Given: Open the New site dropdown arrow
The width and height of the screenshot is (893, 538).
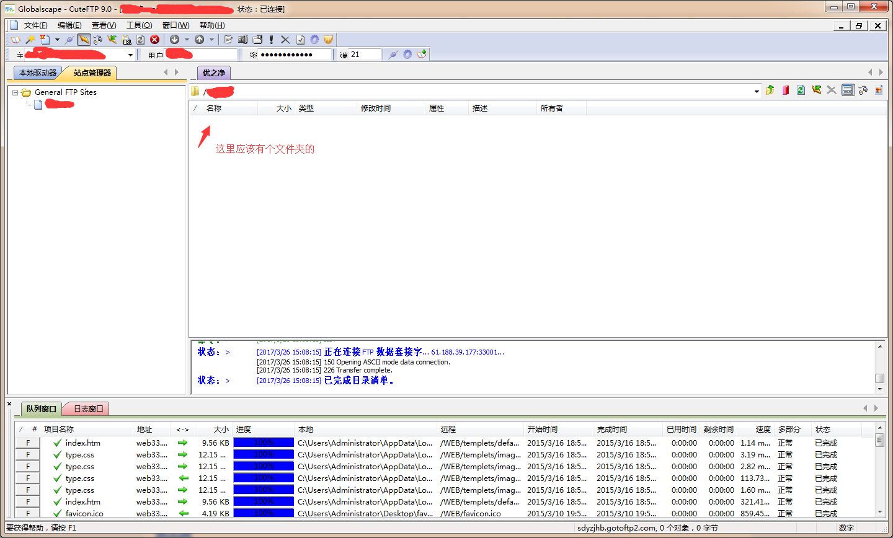Looking at the screenshot, I should coord(57,40).
